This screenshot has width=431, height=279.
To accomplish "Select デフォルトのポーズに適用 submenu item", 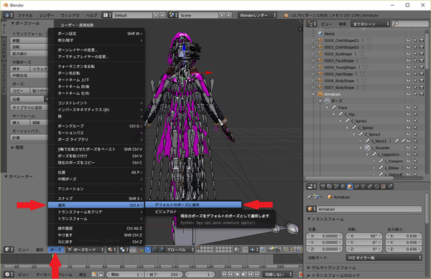I will tap(193, 204).
